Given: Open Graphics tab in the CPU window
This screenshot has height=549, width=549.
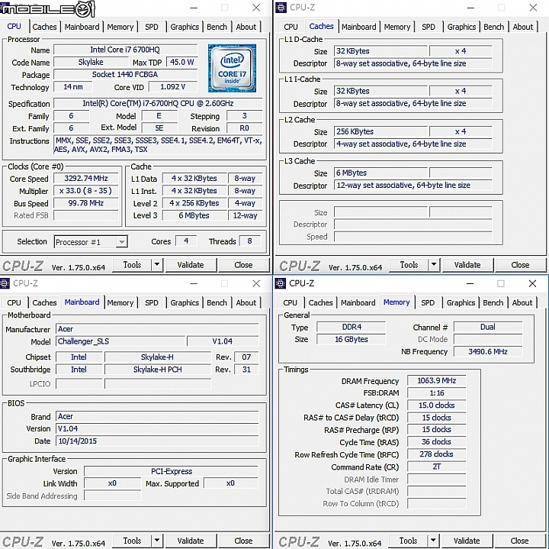Looking at the screenshot, I should click(185, 27).
